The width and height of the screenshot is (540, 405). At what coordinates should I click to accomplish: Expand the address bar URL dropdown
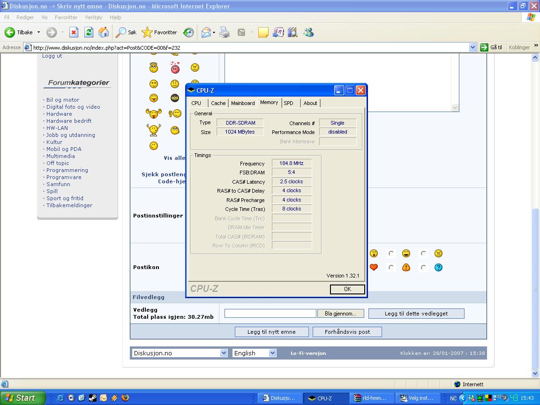[473, 47]
